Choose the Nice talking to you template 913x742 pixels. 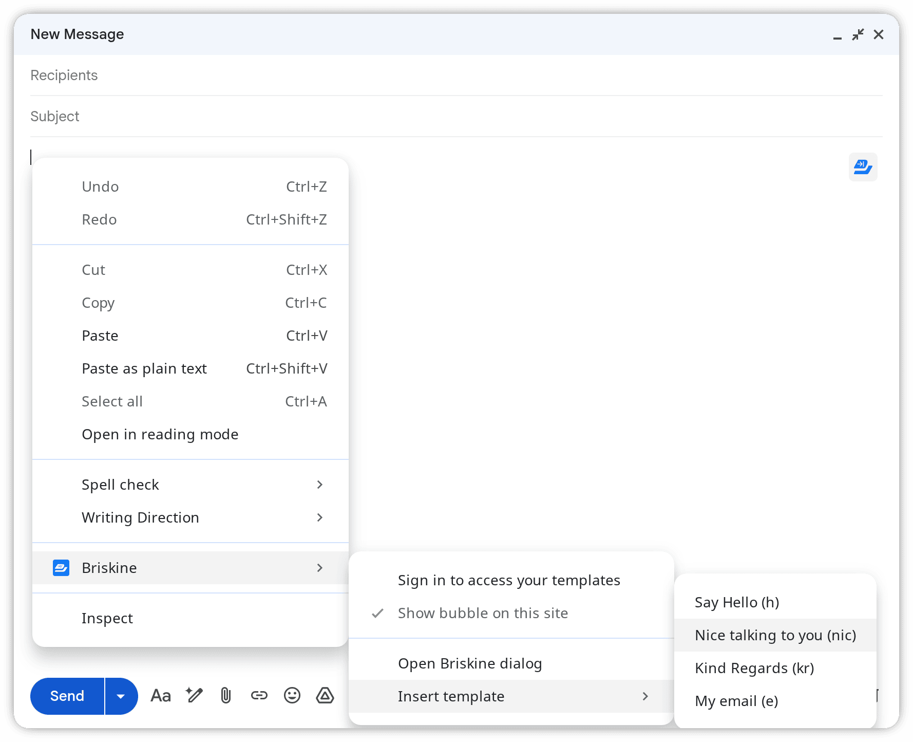pyautogui.click(x=775, y=635)
